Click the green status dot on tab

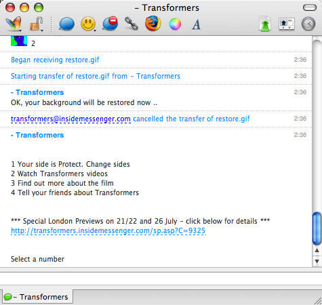tap(8, 297)
